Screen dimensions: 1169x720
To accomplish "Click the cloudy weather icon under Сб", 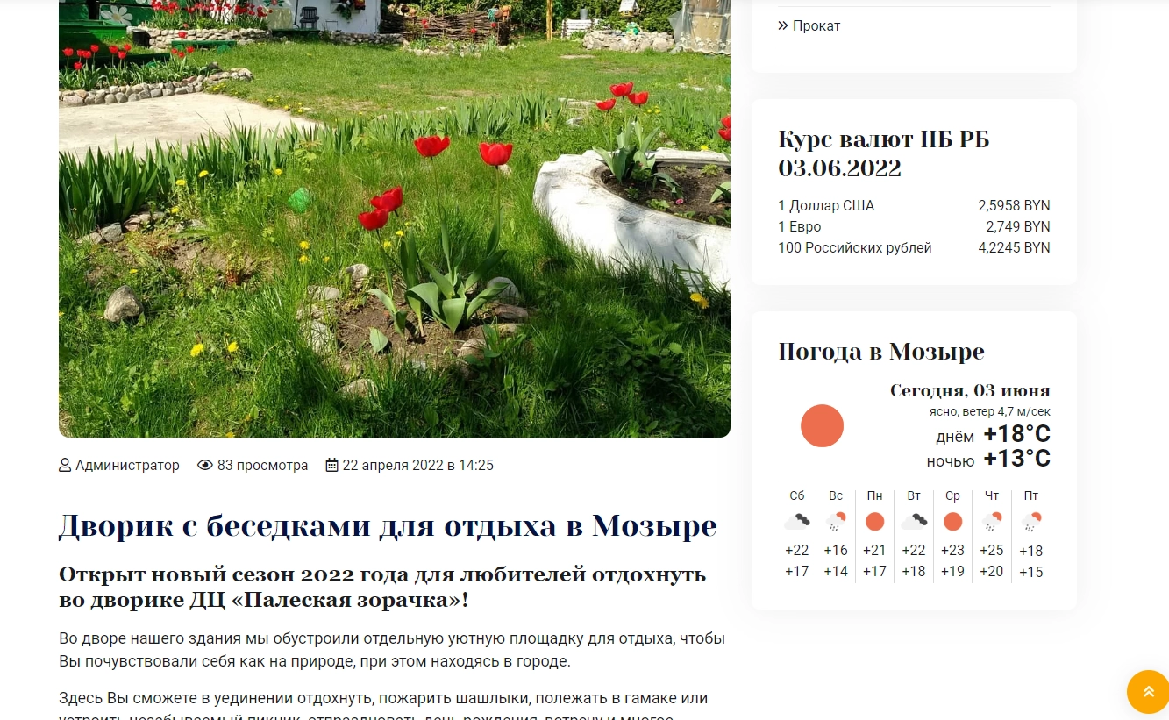I will pos(796,522).
